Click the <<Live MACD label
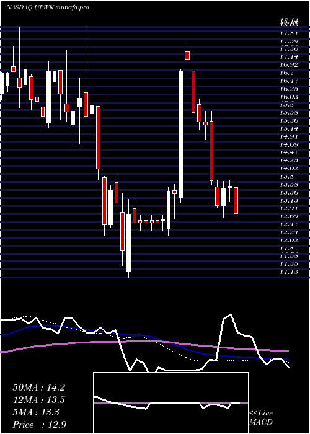This screenshot has width=310, height=434. (x=261, y=418)
